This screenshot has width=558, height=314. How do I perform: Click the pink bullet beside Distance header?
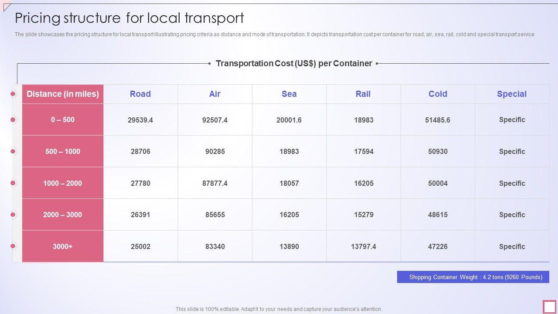coord(13,94)
